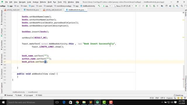Open the Structure side panel
This screenshot has width=187, height=105.
tap(1, 74)
